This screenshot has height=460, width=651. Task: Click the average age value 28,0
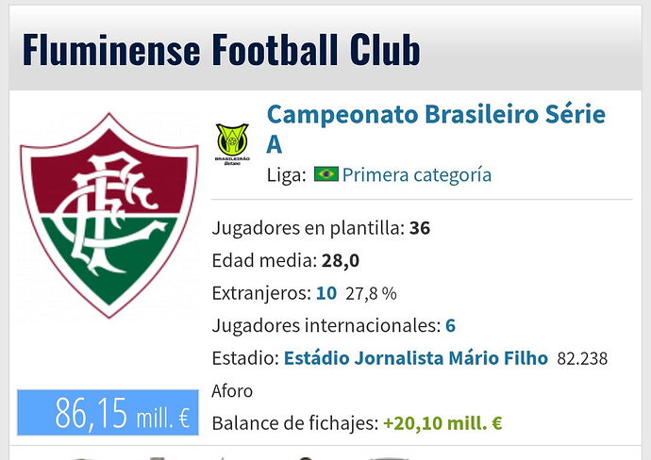click(341, 261)
